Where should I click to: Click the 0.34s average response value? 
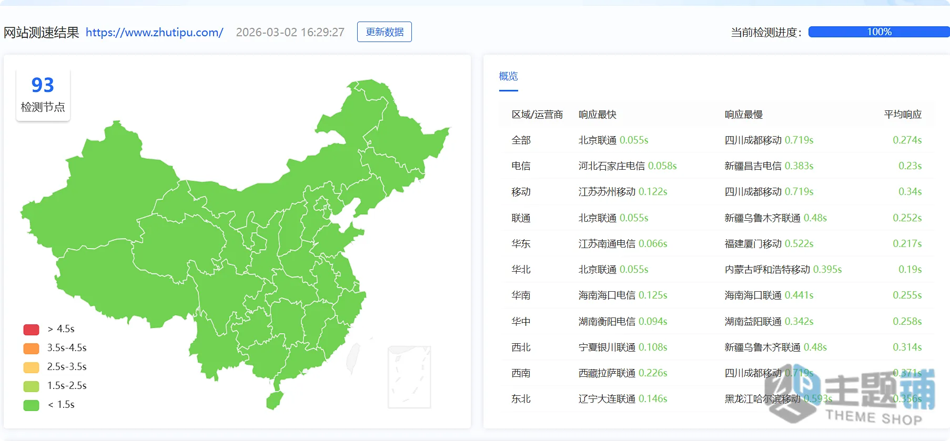tap(909, 191)
